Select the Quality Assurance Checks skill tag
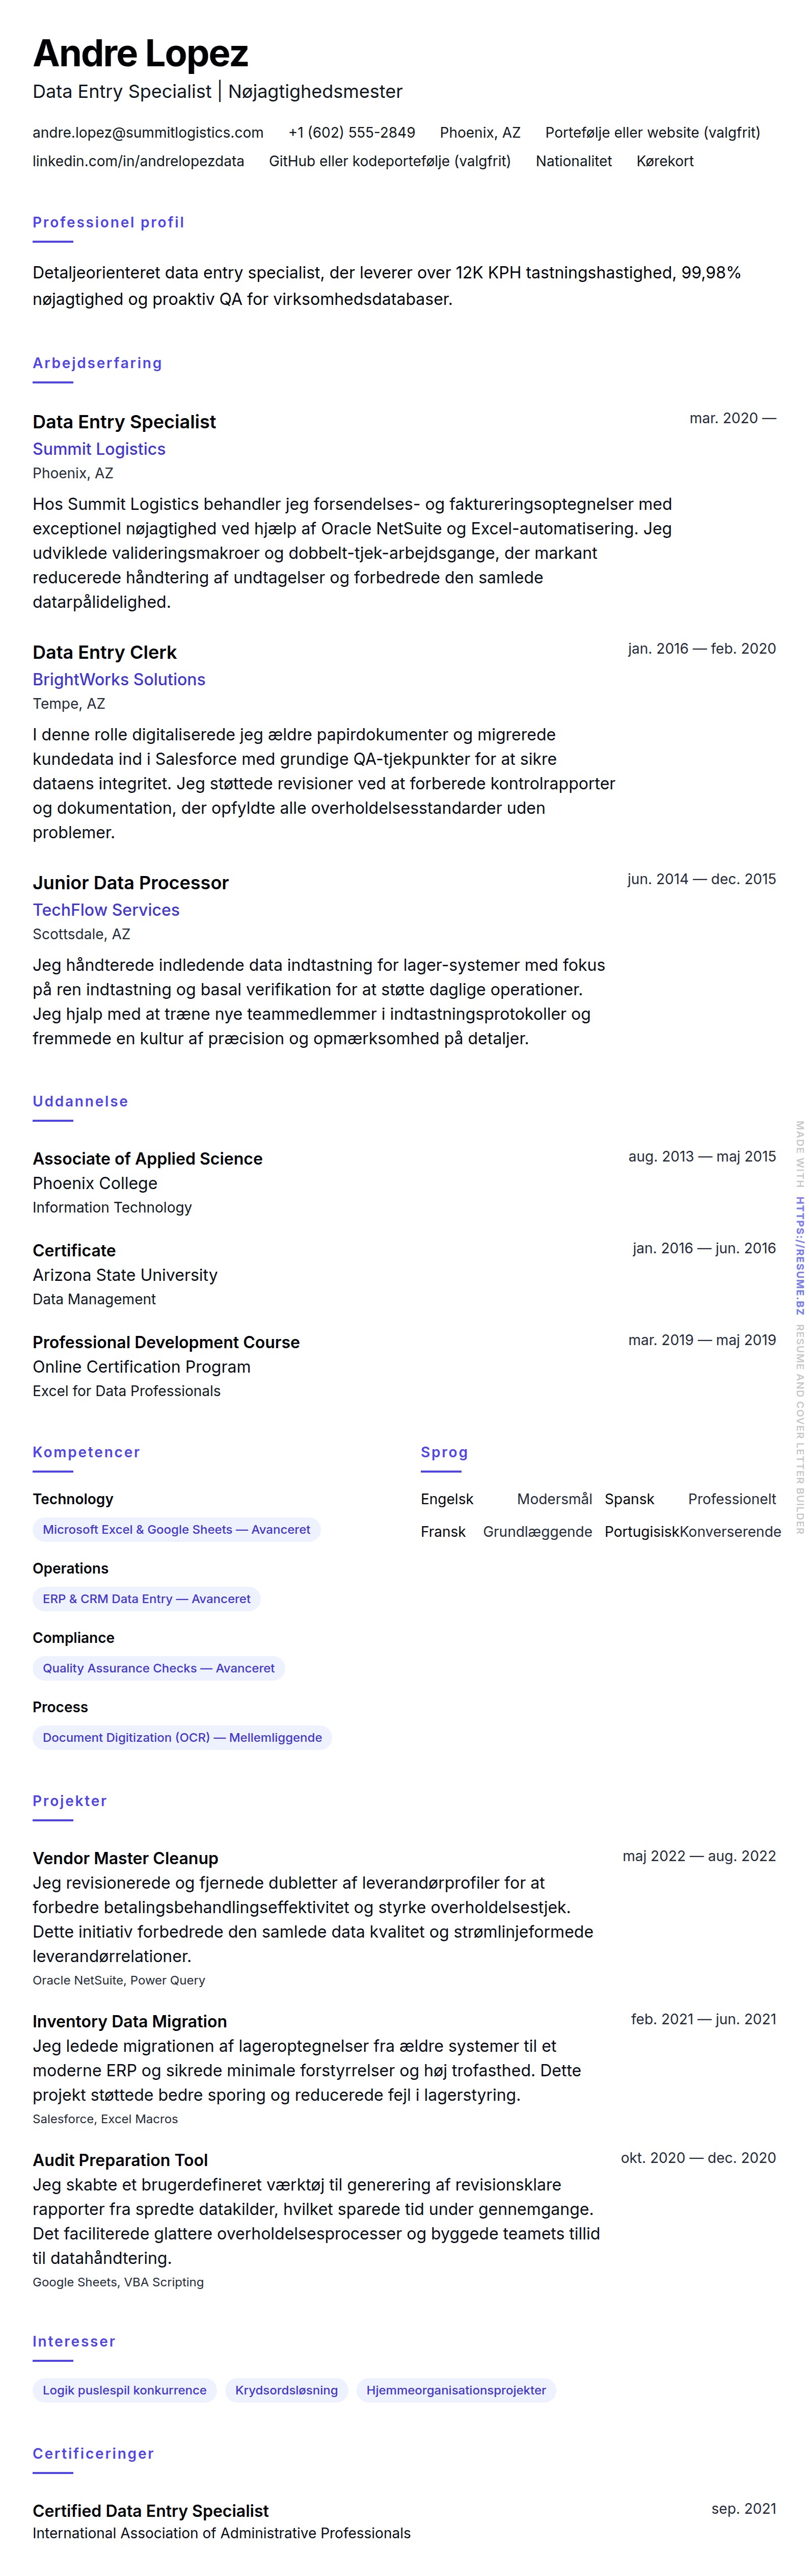The image size is (809, 2576). click(x=158, y=1668)
